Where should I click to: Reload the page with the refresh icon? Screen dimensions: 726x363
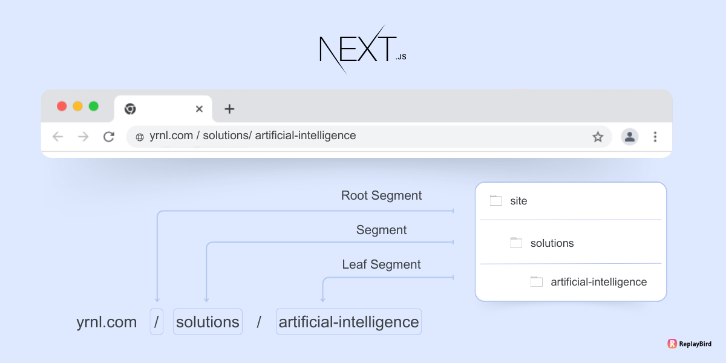[x=109, y=137]
